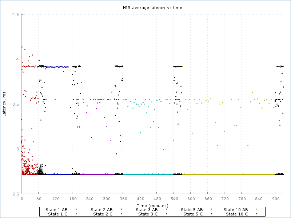
Task: Click the yellow State 10 AB legend marker
Action: 256,209
